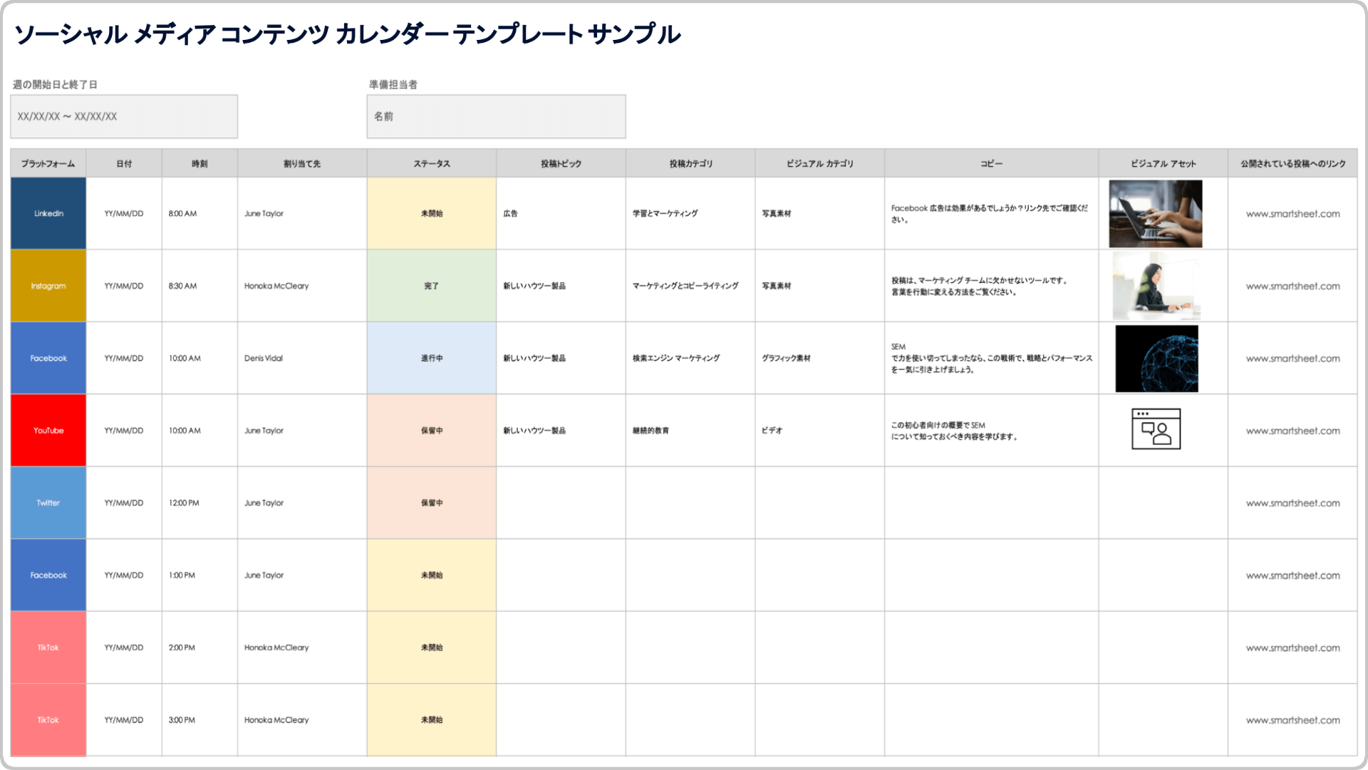Click the Instagram platform cell
Image resolution: width=1368 pixels, height=770 pixels.
48,286
